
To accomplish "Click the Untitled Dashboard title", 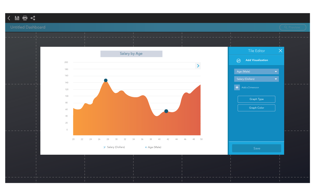I will click(x=28, y=27).
